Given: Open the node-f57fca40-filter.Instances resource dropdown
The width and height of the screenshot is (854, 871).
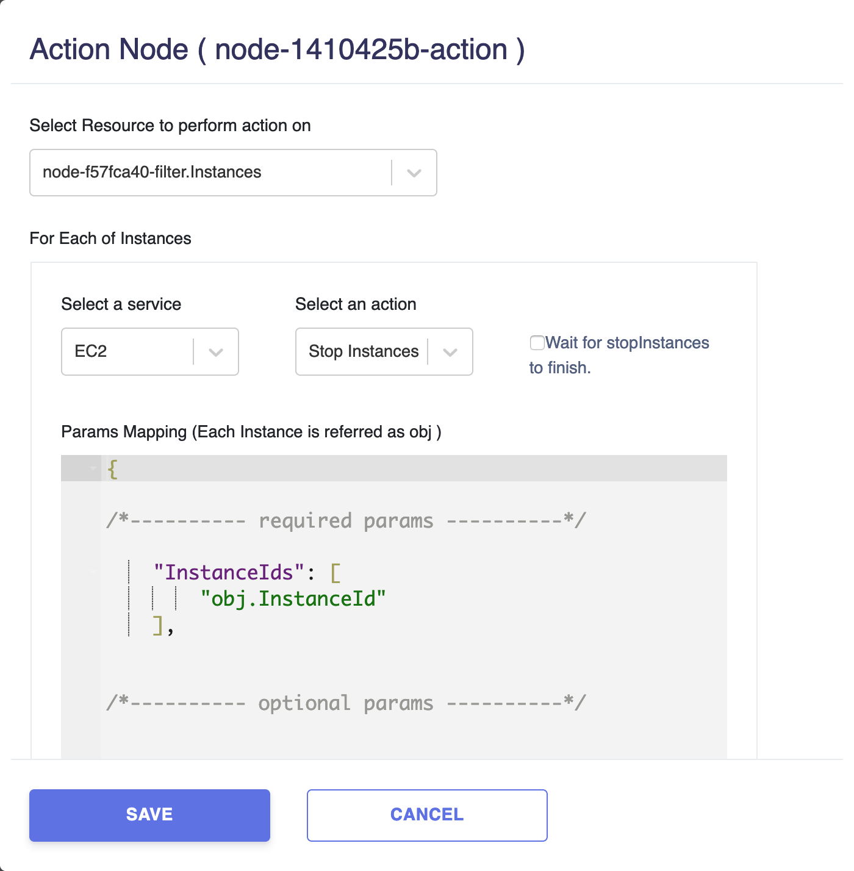Looking at the screenshot, I should pos(233,173).
